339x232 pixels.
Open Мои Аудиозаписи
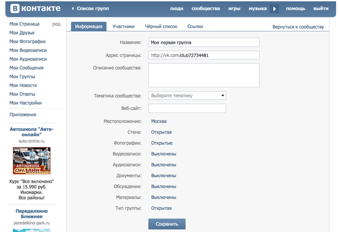(x=28, y=59)
